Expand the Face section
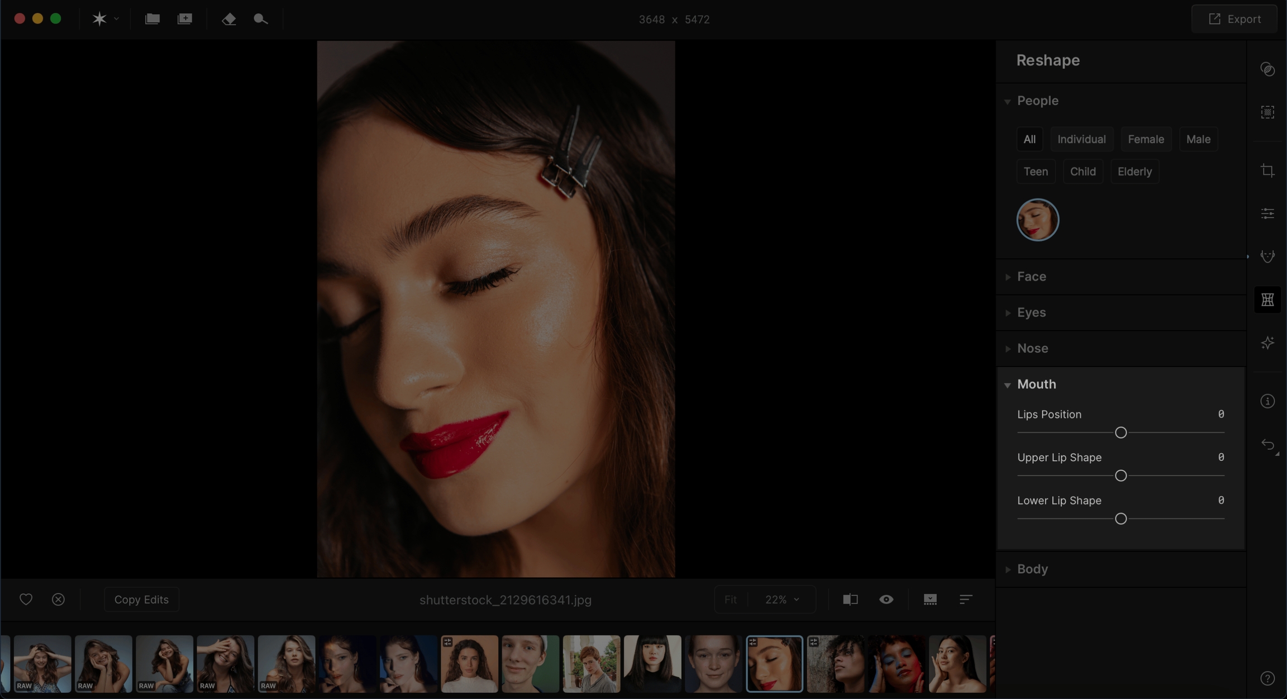The height and width of the screenshot is (699, 1287). tap(1031, 277)
